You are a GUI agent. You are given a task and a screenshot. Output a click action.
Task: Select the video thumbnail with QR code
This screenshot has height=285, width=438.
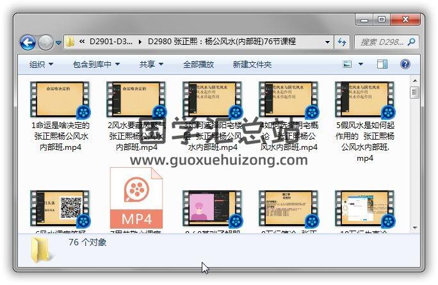pos(60,208)
